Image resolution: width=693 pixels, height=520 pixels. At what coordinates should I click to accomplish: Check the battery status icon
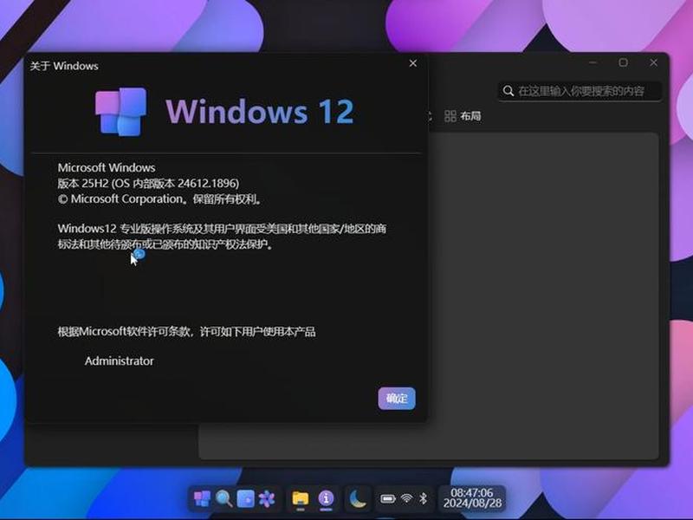click(x=387, y=499)
